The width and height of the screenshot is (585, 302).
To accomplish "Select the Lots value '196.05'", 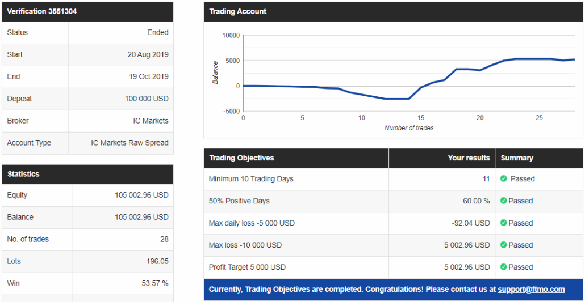I will coord(157,261).
